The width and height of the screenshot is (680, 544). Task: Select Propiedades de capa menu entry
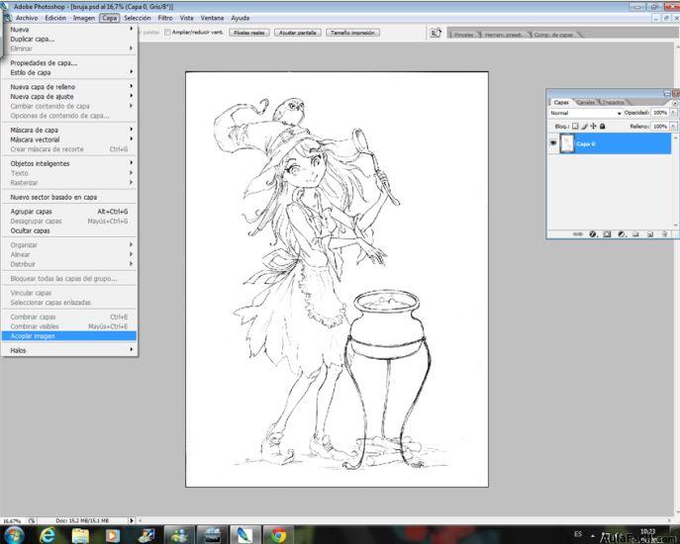point(69,63)
